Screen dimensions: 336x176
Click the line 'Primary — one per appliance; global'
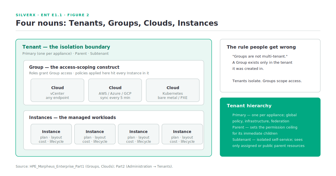click(x=265, y=115)
